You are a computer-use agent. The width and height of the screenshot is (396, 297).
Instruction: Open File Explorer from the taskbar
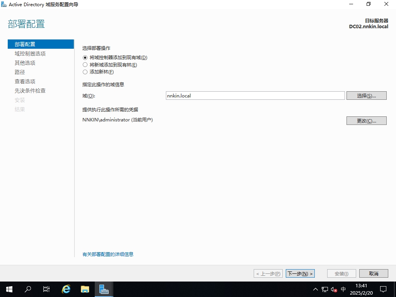85,289
